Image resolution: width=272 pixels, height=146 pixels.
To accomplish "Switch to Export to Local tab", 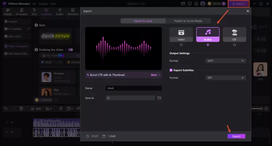I will click(x=143, y=21).
